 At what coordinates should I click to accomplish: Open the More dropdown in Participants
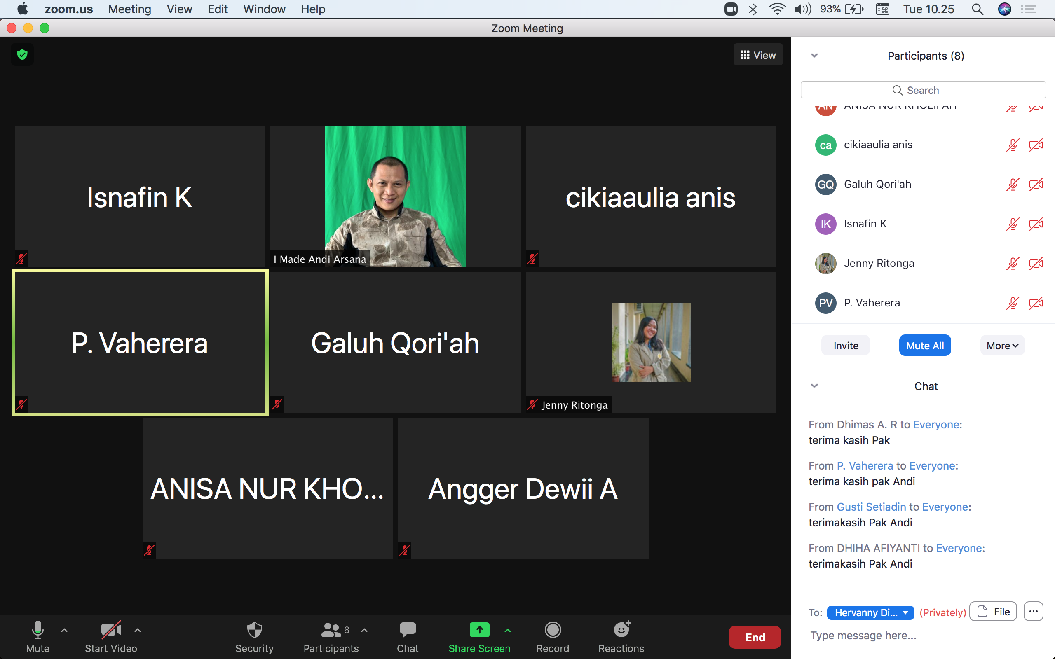(1002, 346)
